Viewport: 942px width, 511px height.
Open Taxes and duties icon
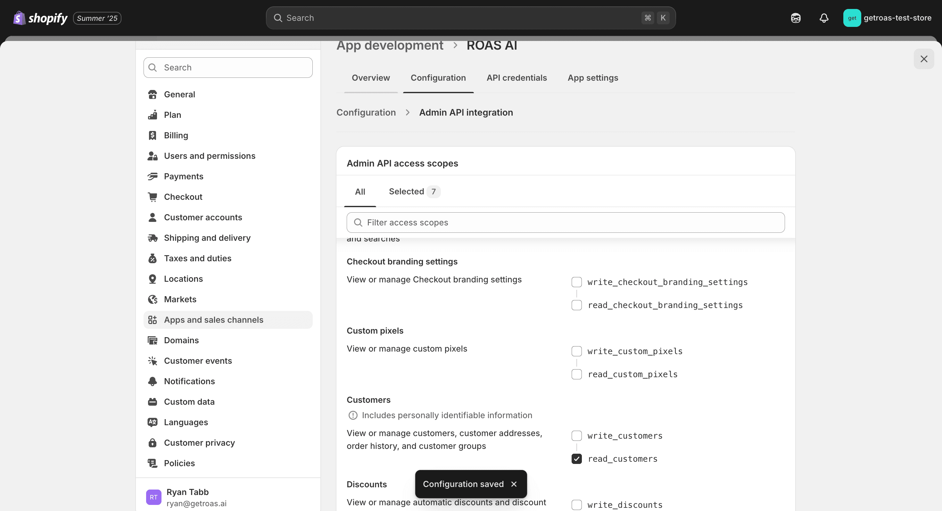point(153,258)
